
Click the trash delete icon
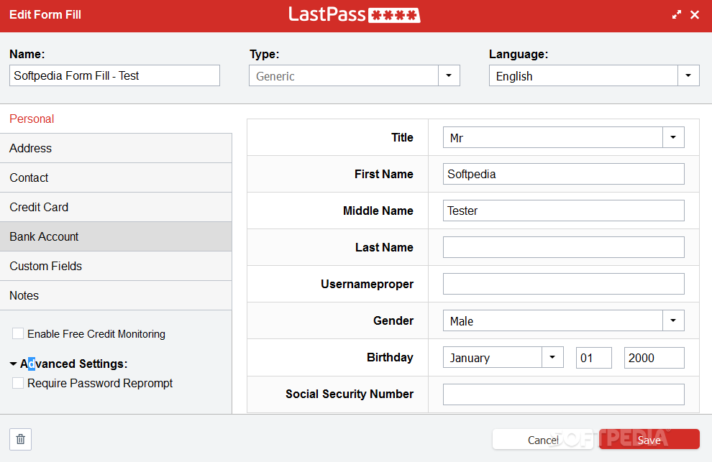tap(20, 439)
